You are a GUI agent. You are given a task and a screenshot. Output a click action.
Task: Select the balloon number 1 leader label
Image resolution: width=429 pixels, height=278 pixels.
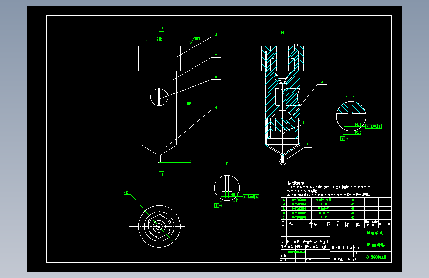point(216,35)
